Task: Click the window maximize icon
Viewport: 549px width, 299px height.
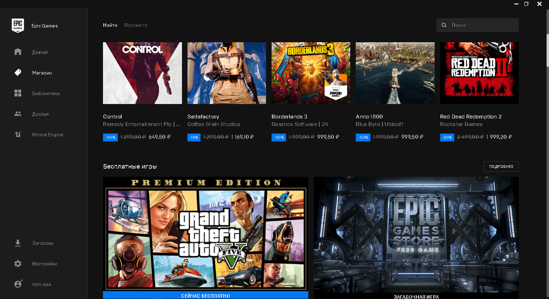Action: click(527, 4)
